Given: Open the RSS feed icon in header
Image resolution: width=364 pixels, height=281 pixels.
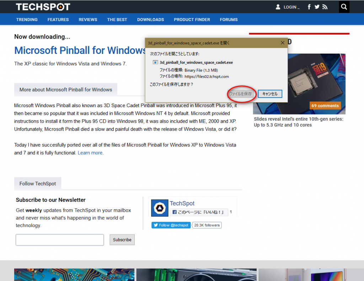Looking at the screenshot, I should click(x=325, y=7).
